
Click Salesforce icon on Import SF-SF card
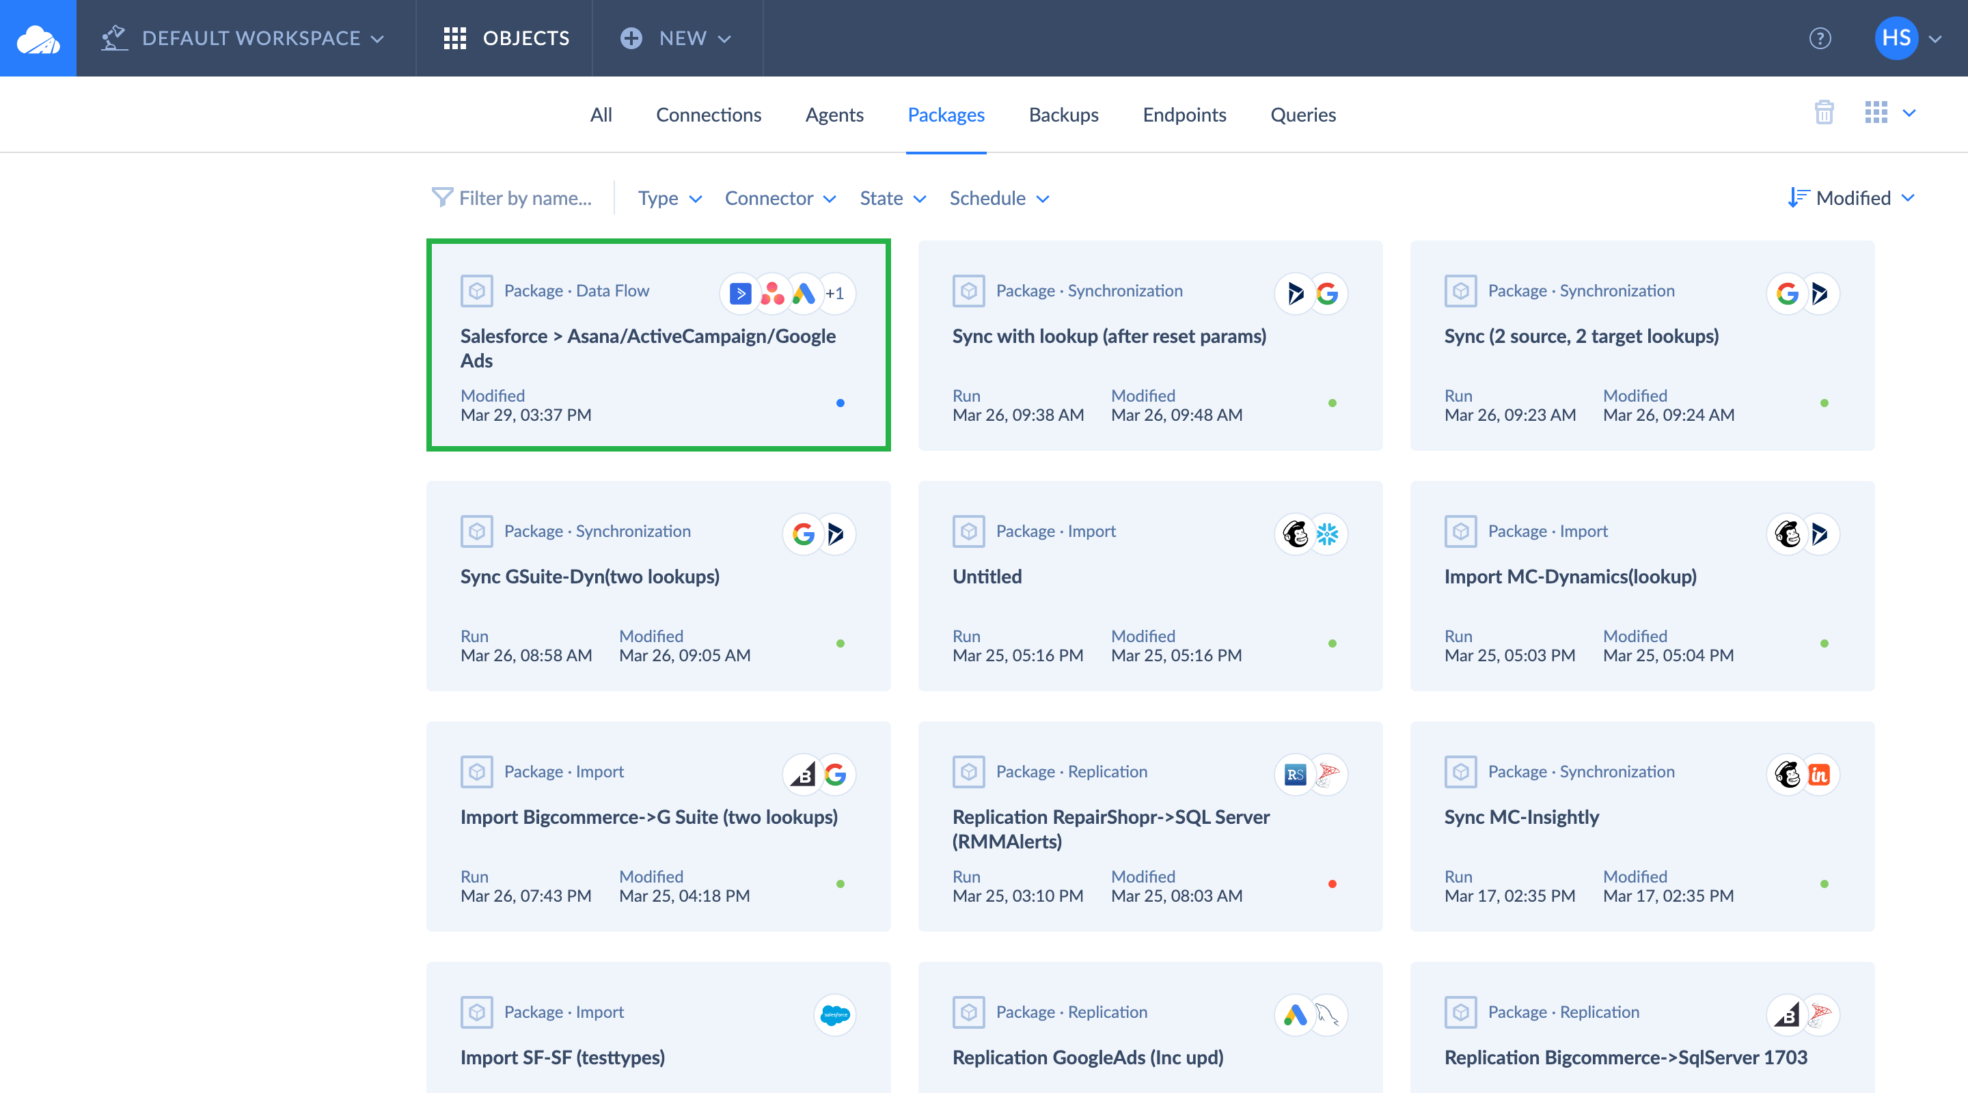[835, 1015]
